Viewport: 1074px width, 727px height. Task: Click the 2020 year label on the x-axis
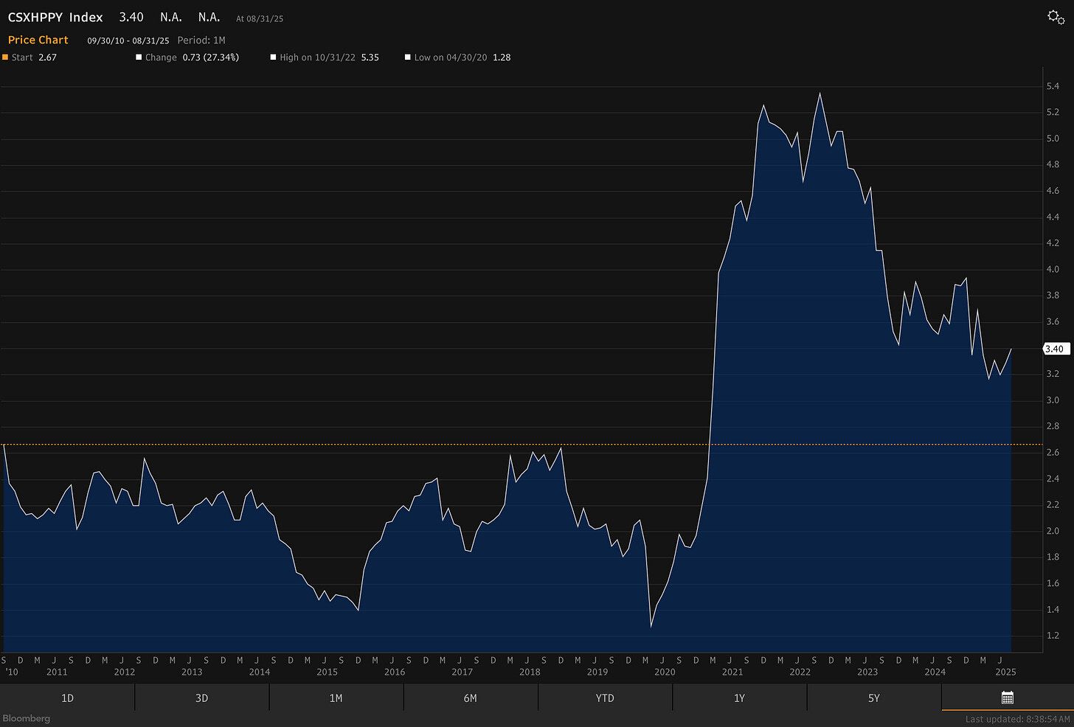point(665,672)
